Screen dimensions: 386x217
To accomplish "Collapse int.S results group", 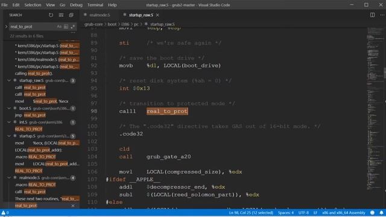I will pos(9,122).
